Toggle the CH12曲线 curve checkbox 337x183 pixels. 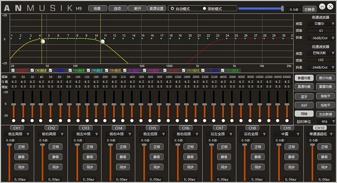tap(222, 71)
